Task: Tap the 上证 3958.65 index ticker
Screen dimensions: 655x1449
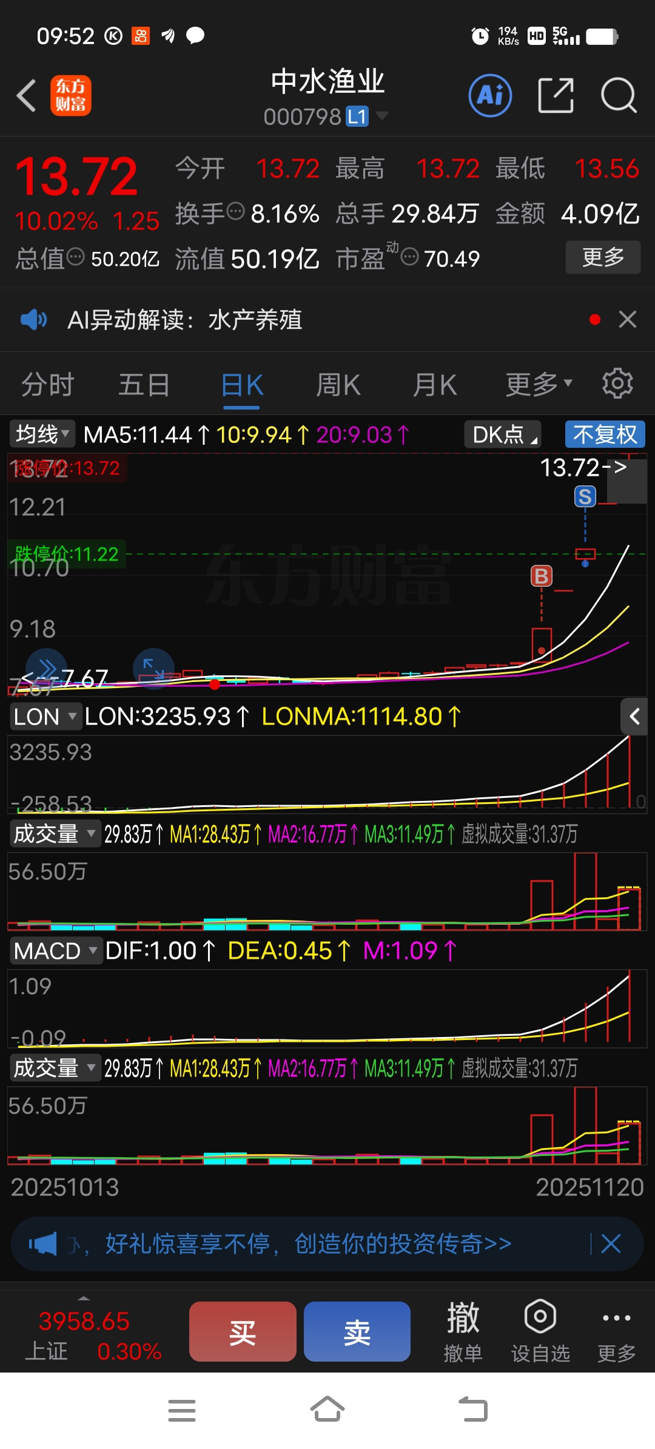Action: click(x=92, y=1336)
